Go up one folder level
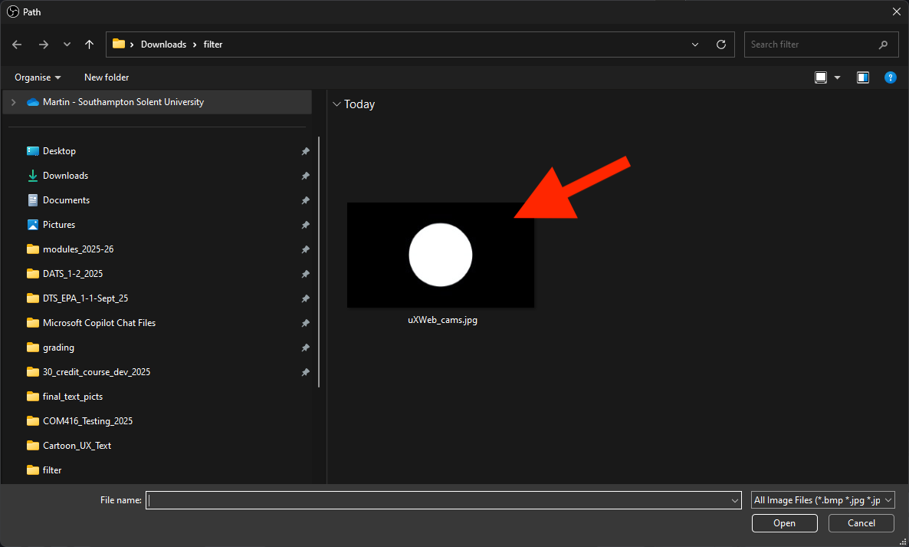Image resolution: width=909 pixels, height=547 pixels. click(x=89, y=44)
